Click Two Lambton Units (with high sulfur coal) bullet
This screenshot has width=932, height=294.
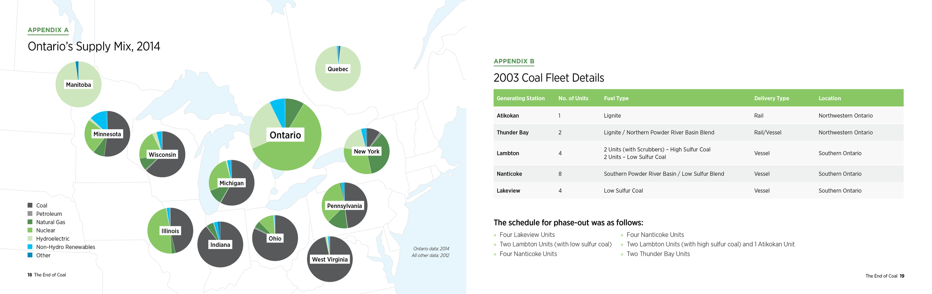point(711,244)
